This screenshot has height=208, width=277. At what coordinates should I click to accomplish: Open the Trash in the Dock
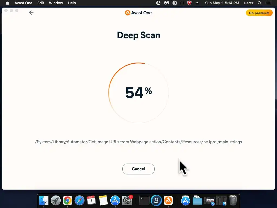click(233, 200)
